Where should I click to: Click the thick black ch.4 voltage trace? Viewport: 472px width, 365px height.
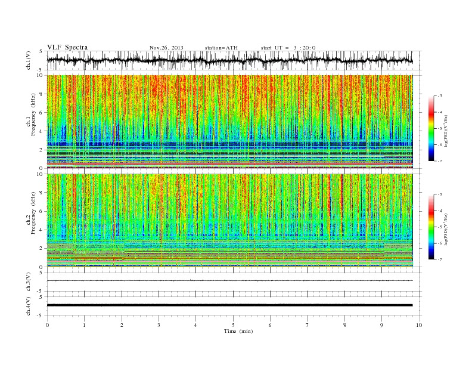tap(229, 305)
